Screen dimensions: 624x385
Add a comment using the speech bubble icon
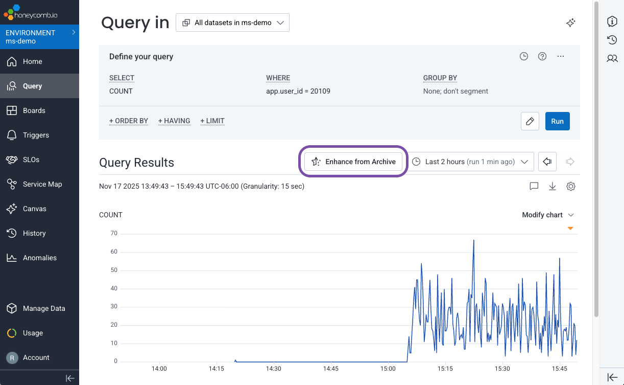point(534,186)
